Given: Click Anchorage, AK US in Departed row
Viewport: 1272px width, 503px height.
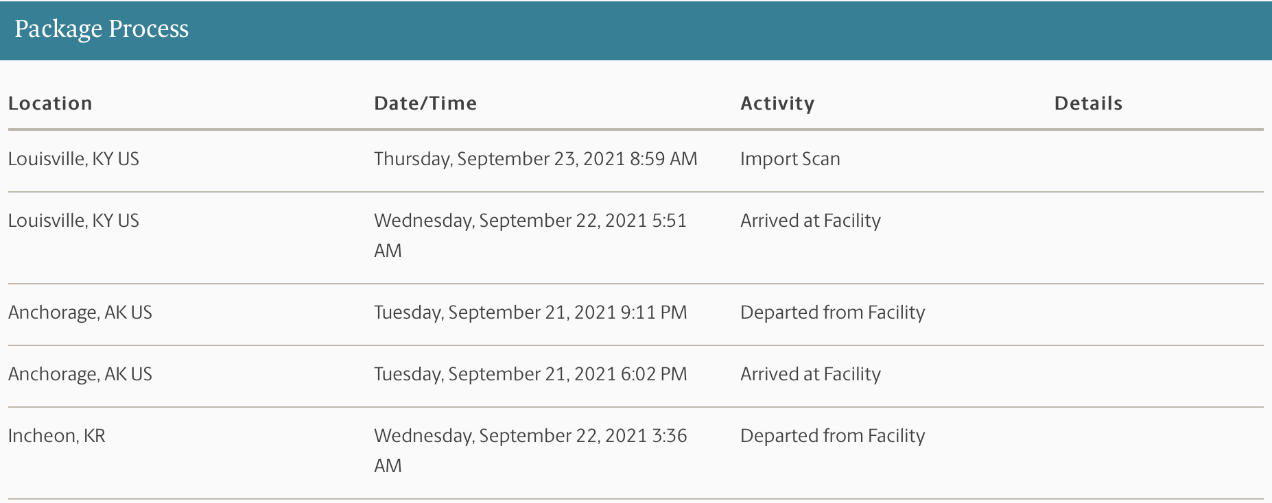Looking at the screenshot, I should [x=80, y=312].
